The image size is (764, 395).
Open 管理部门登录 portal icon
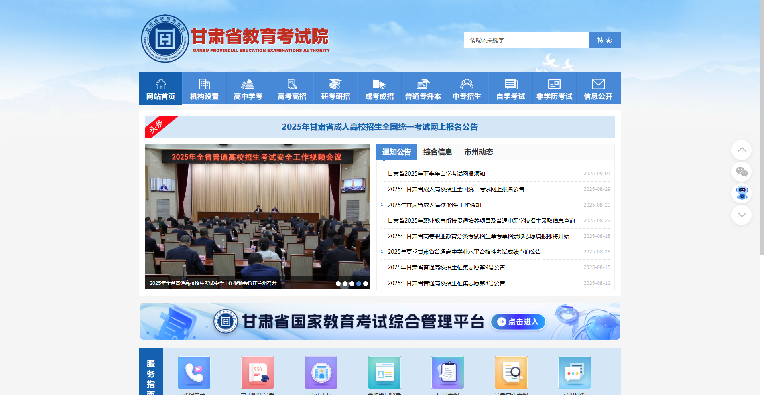(x=384, y=373)
